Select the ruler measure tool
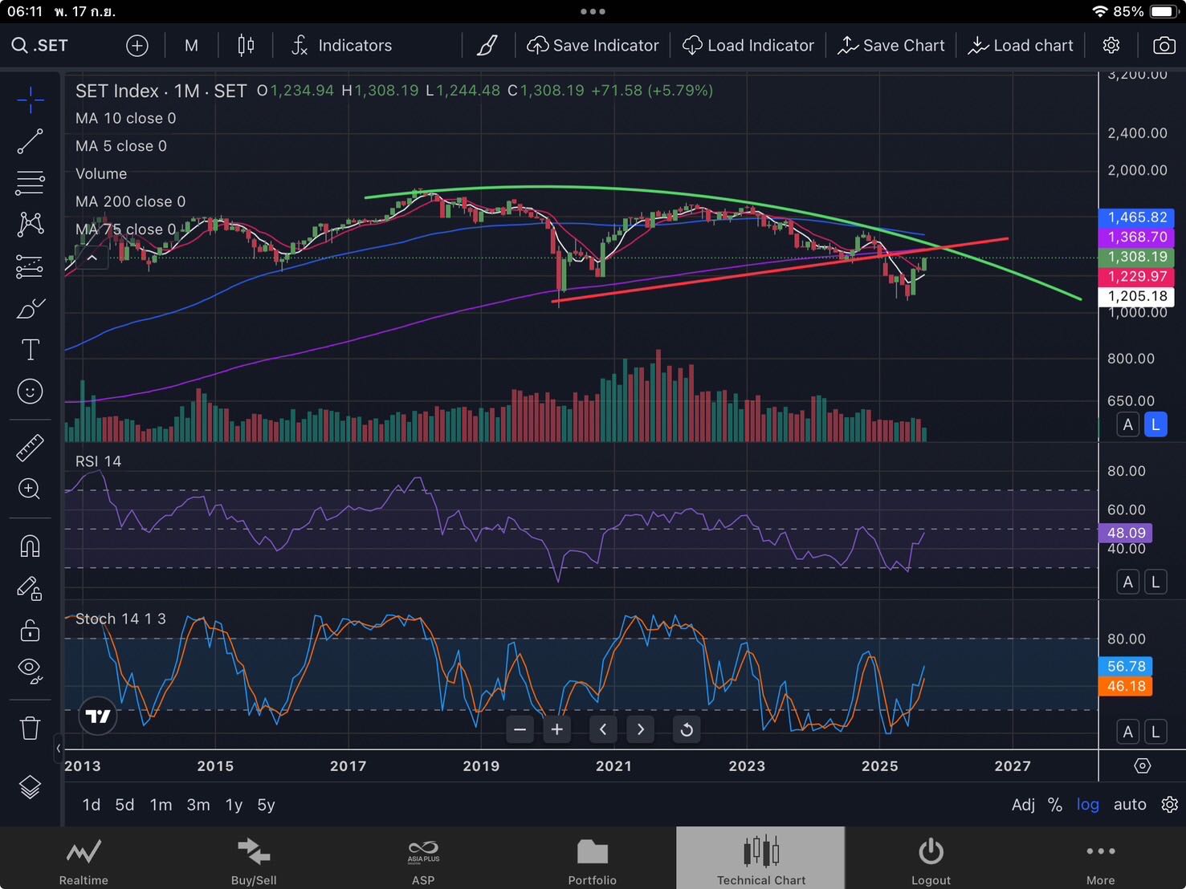Viewport: 1186px width, 889px height. (x=30, y=448)
